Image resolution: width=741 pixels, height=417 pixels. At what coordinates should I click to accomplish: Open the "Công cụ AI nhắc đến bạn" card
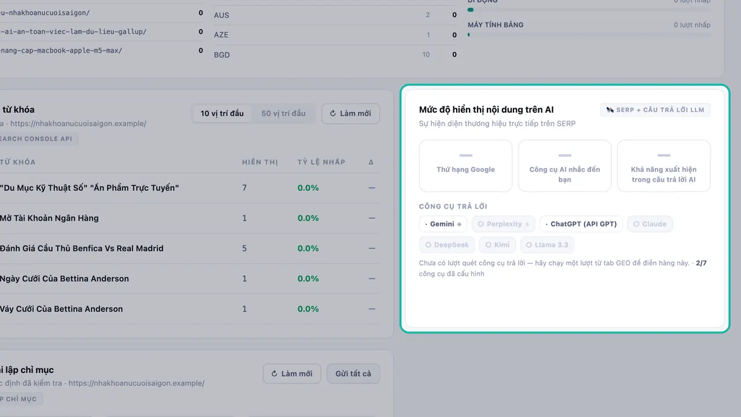[564, 165]
